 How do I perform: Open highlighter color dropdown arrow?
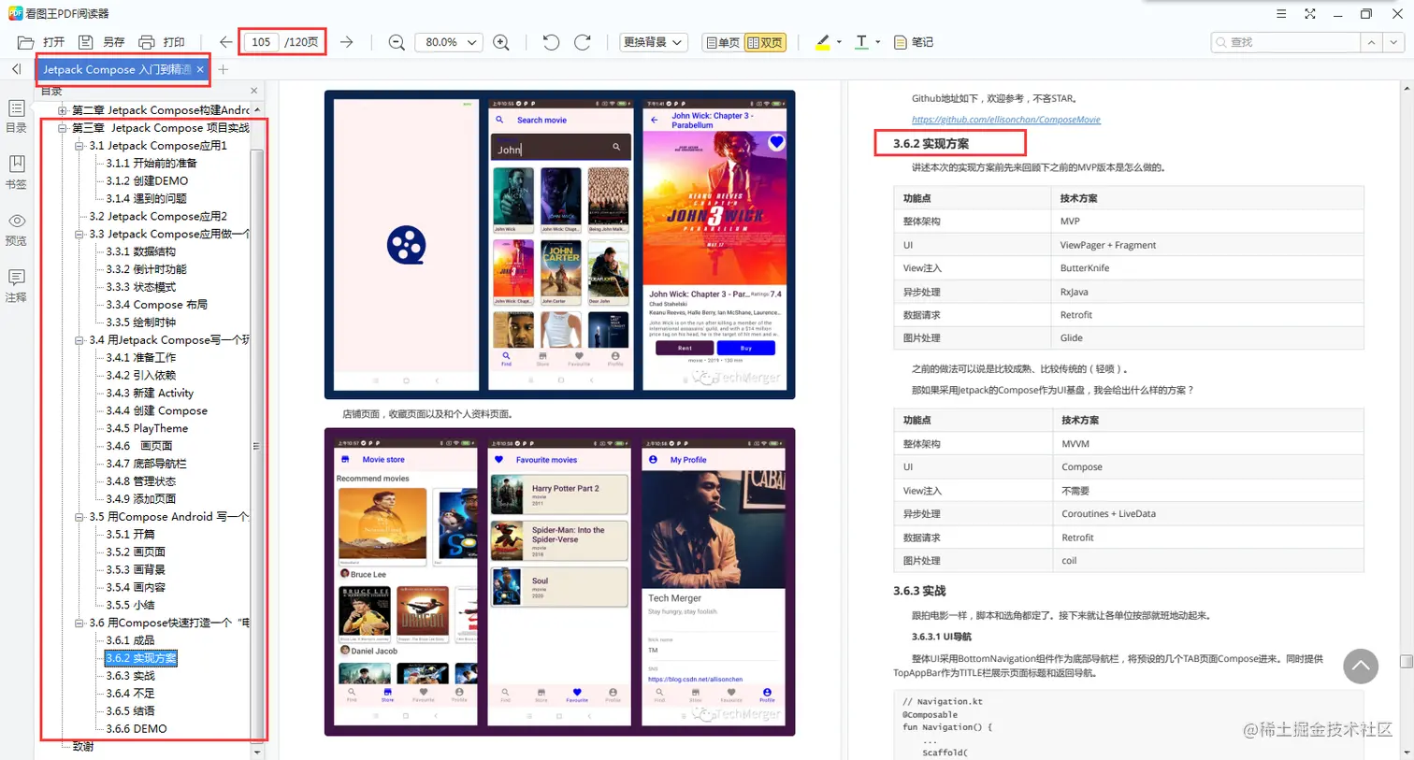click(839, 42)
